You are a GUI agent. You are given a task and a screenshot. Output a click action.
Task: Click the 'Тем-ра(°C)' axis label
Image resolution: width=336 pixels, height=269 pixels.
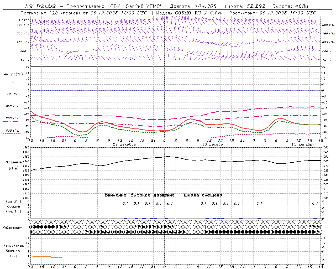click(12, 74)
